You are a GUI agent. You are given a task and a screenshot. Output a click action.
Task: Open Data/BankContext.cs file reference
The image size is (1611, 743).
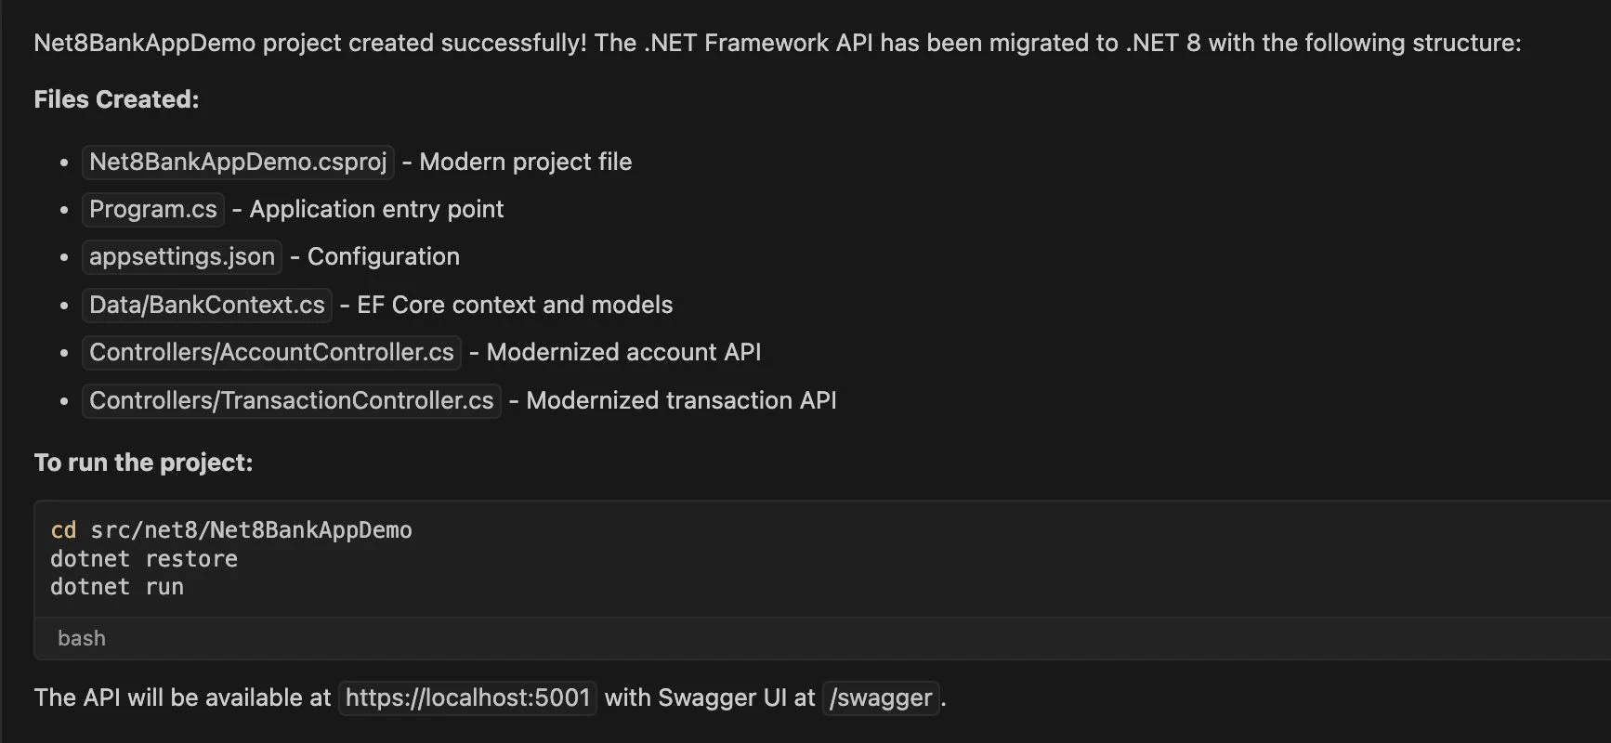click(x=207, y=305)
